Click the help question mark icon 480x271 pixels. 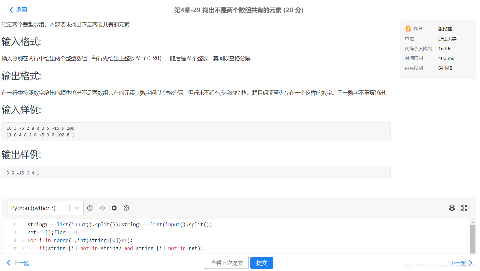(126, 208)
